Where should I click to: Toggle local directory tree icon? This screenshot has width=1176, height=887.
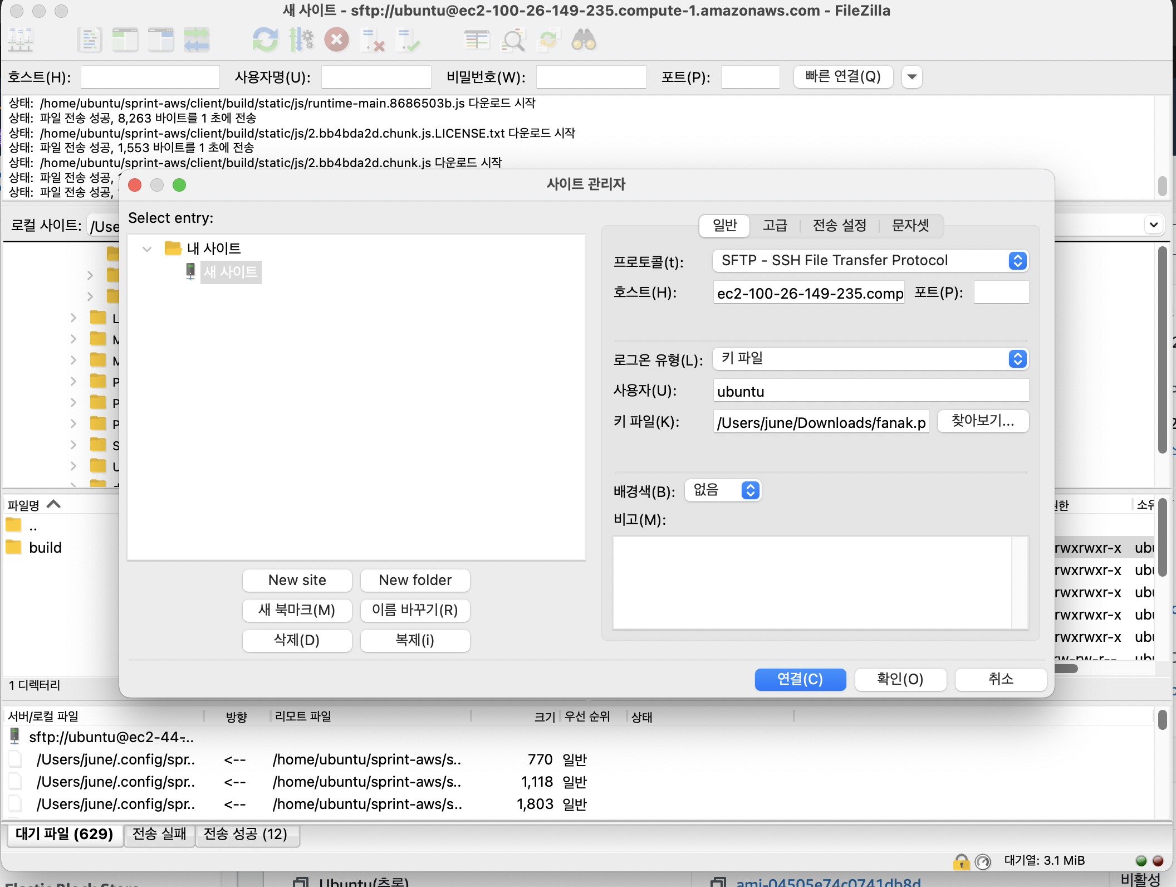pos(125,40)
